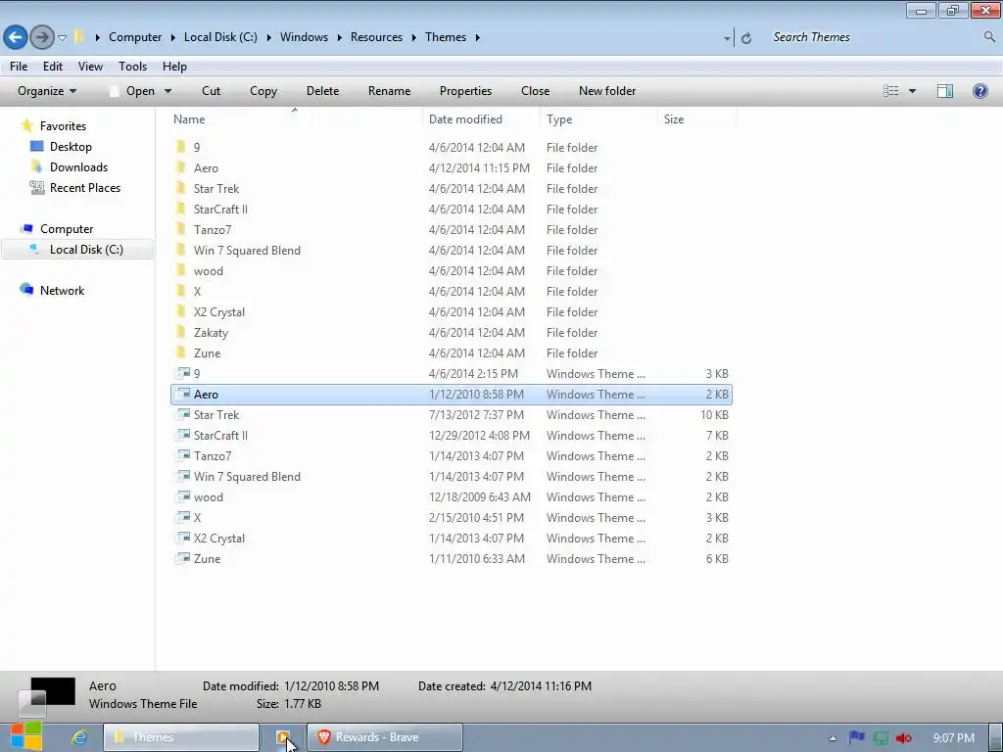Click Computer in the address breadcrumb
This screenshot has height=752, width=1003.
click(x=135, y=37)
